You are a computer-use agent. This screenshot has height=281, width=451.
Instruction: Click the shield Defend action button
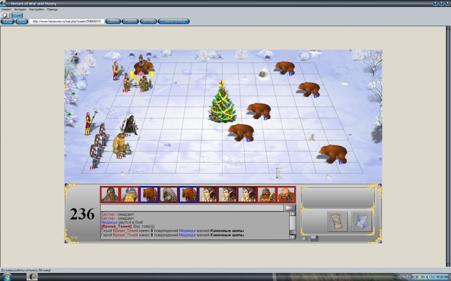(361, 221)
